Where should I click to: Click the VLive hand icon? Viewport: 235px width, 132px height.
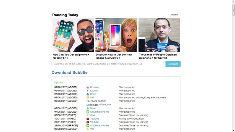pyautogui.click(x=88, y=115)
